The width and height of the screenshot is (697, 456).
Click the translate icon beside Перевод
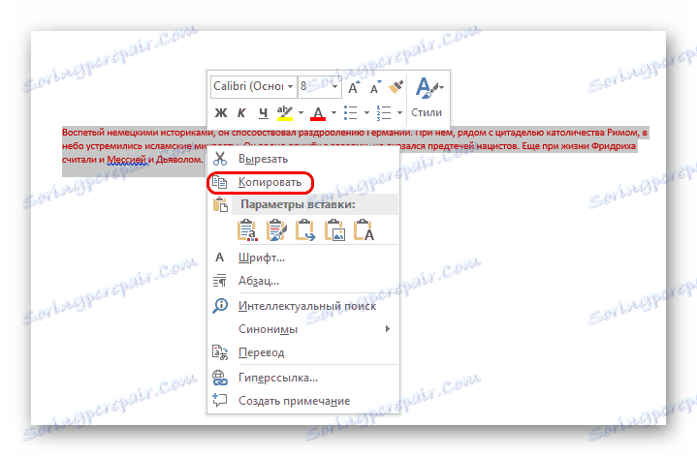click(220, 352)
